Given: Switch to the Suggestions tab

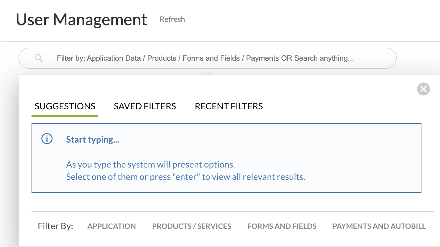Looking at the screenshot, I should pos(65,107).
